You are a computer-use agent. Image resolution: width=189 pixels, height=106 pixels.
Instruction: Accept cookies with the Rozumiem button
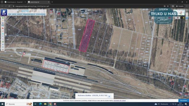184,100
